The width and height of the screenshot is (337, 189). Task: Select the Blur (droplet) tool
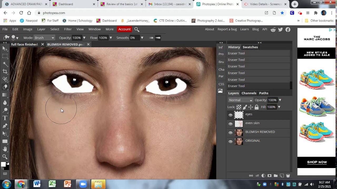pos(5,103)
